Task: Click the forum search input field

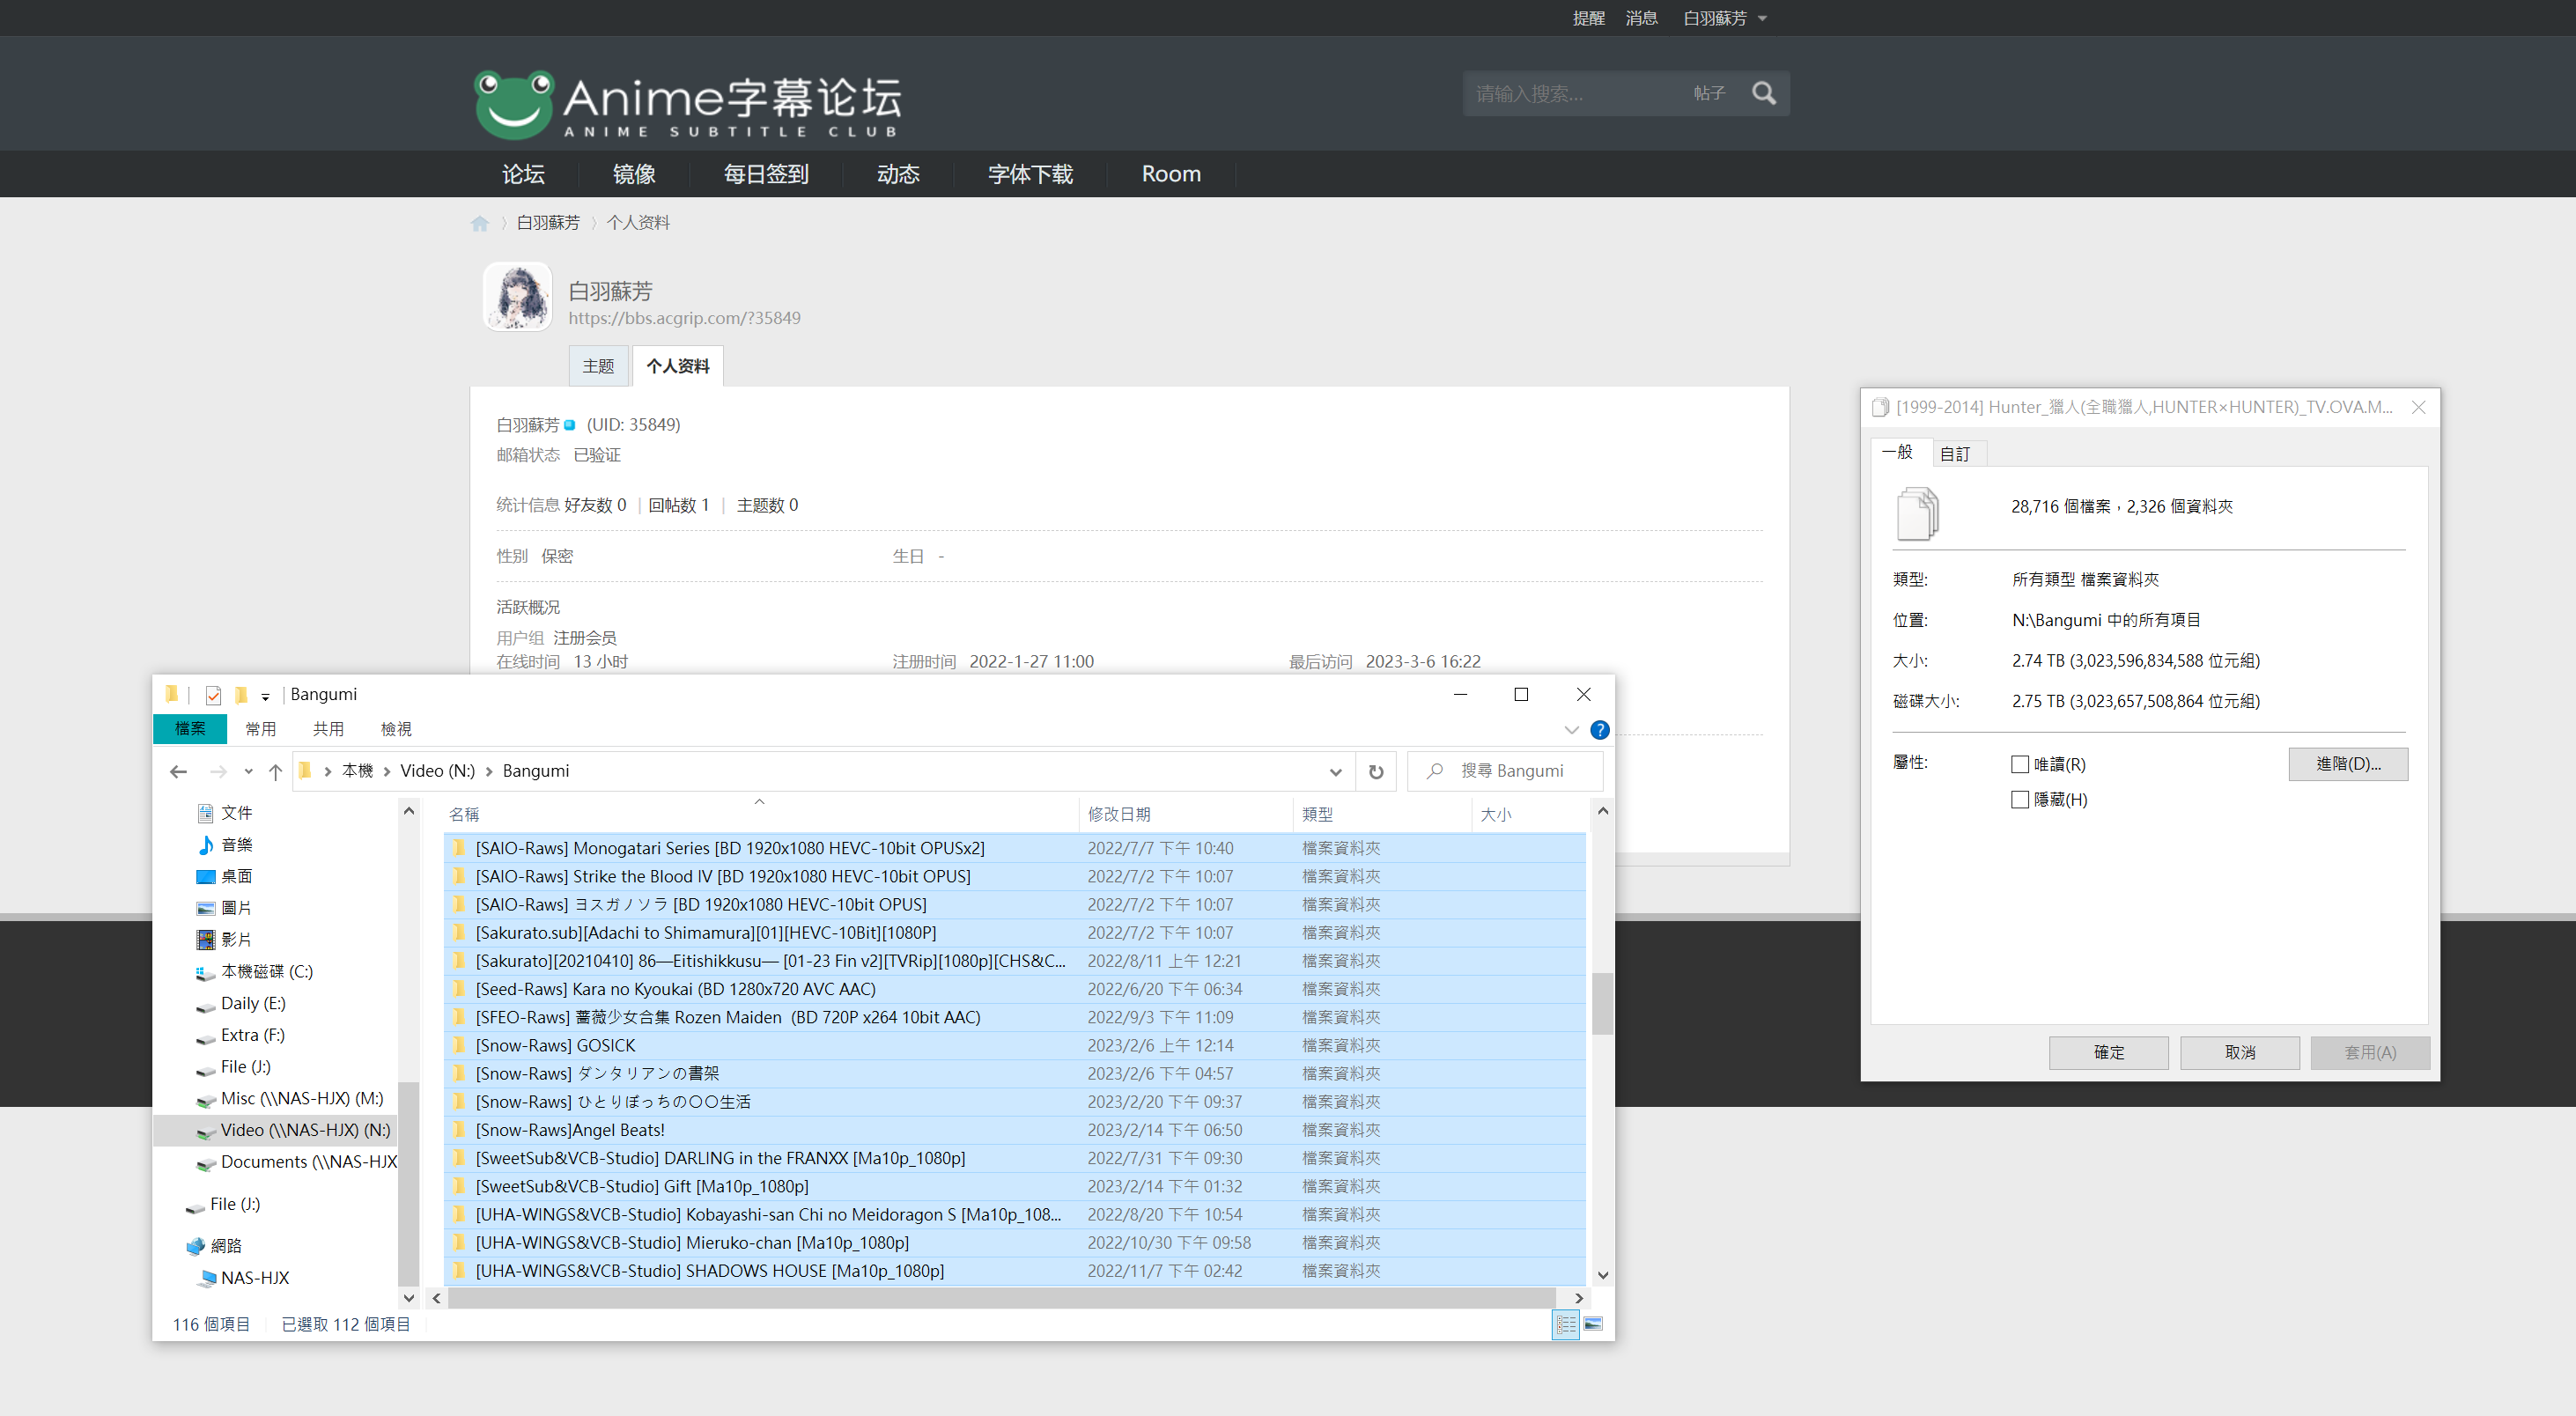Action: 1574,93
